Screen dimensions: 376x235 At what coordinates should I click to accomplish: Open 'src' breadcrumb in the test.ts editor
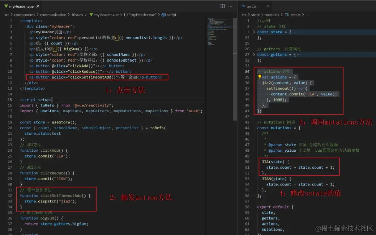(x=244, y=15)
